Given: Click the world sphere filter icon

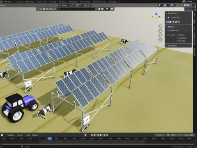Looking at the screenshot, I should [47, 9].
